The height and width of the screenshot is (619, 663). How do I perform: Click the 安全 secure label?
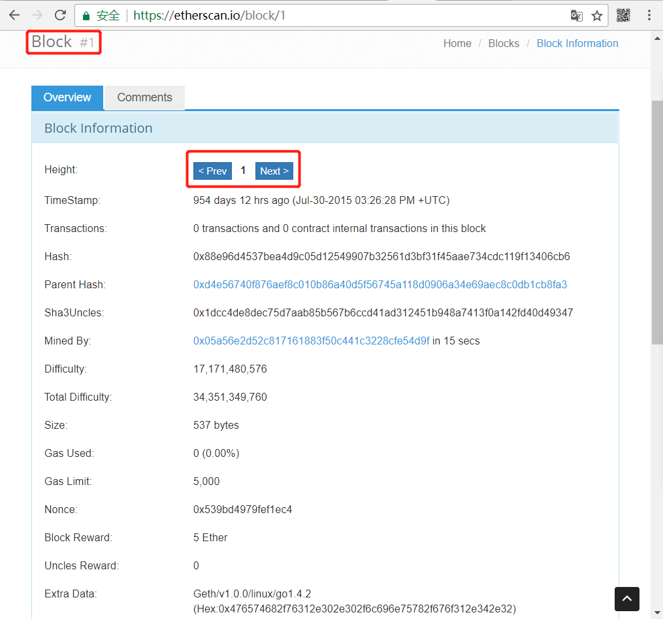(108, 16)
